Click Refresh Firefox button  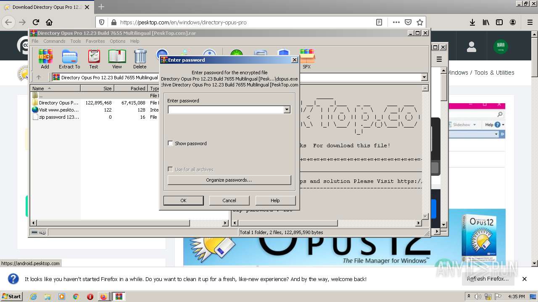[488, 279]
